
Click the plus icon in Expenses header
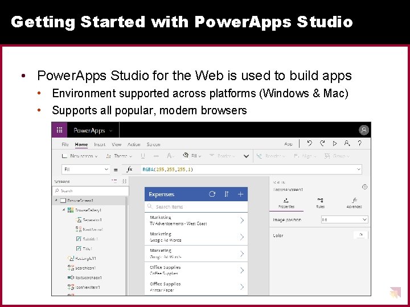coord(240,194)
